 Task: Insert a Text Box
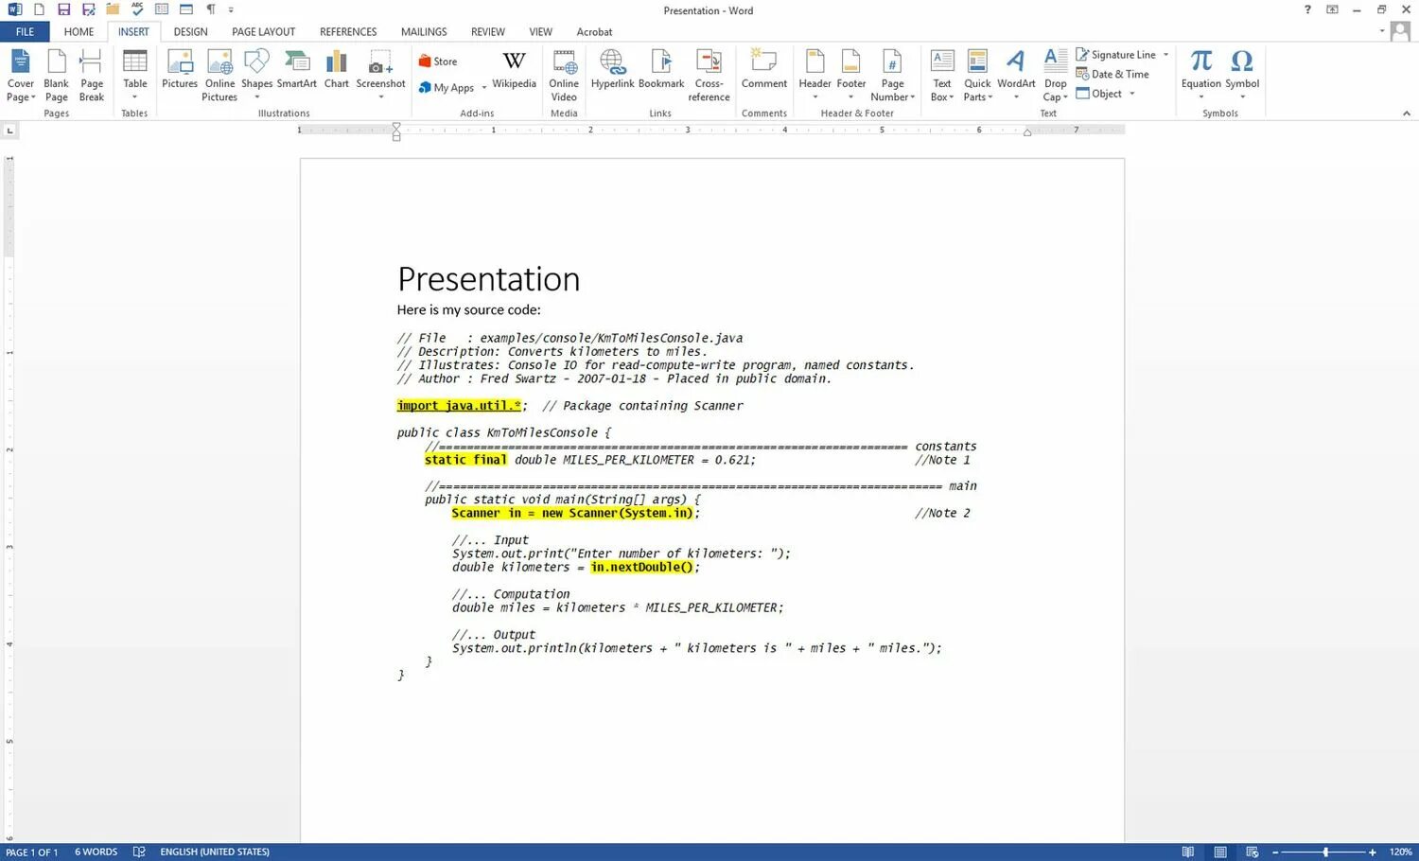[942, 76]
